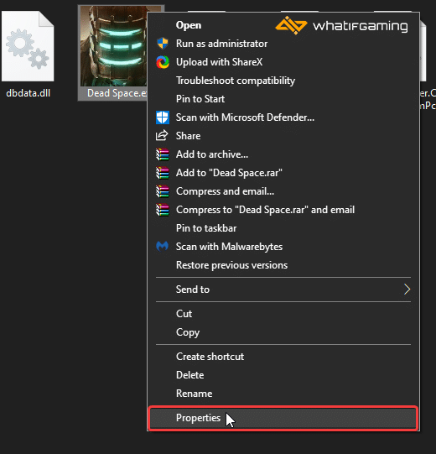436x454 pixels.
Task: Click the Dead Space.exe file name label
Action: (x=117, y=93)
